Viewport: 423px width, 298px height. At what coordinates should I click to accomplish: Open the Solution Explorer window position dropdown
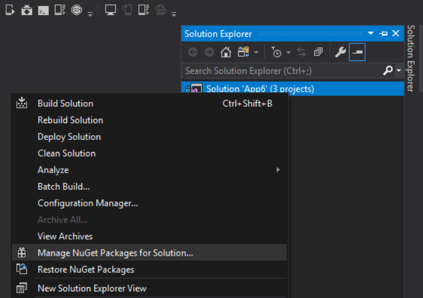[371, 33]
